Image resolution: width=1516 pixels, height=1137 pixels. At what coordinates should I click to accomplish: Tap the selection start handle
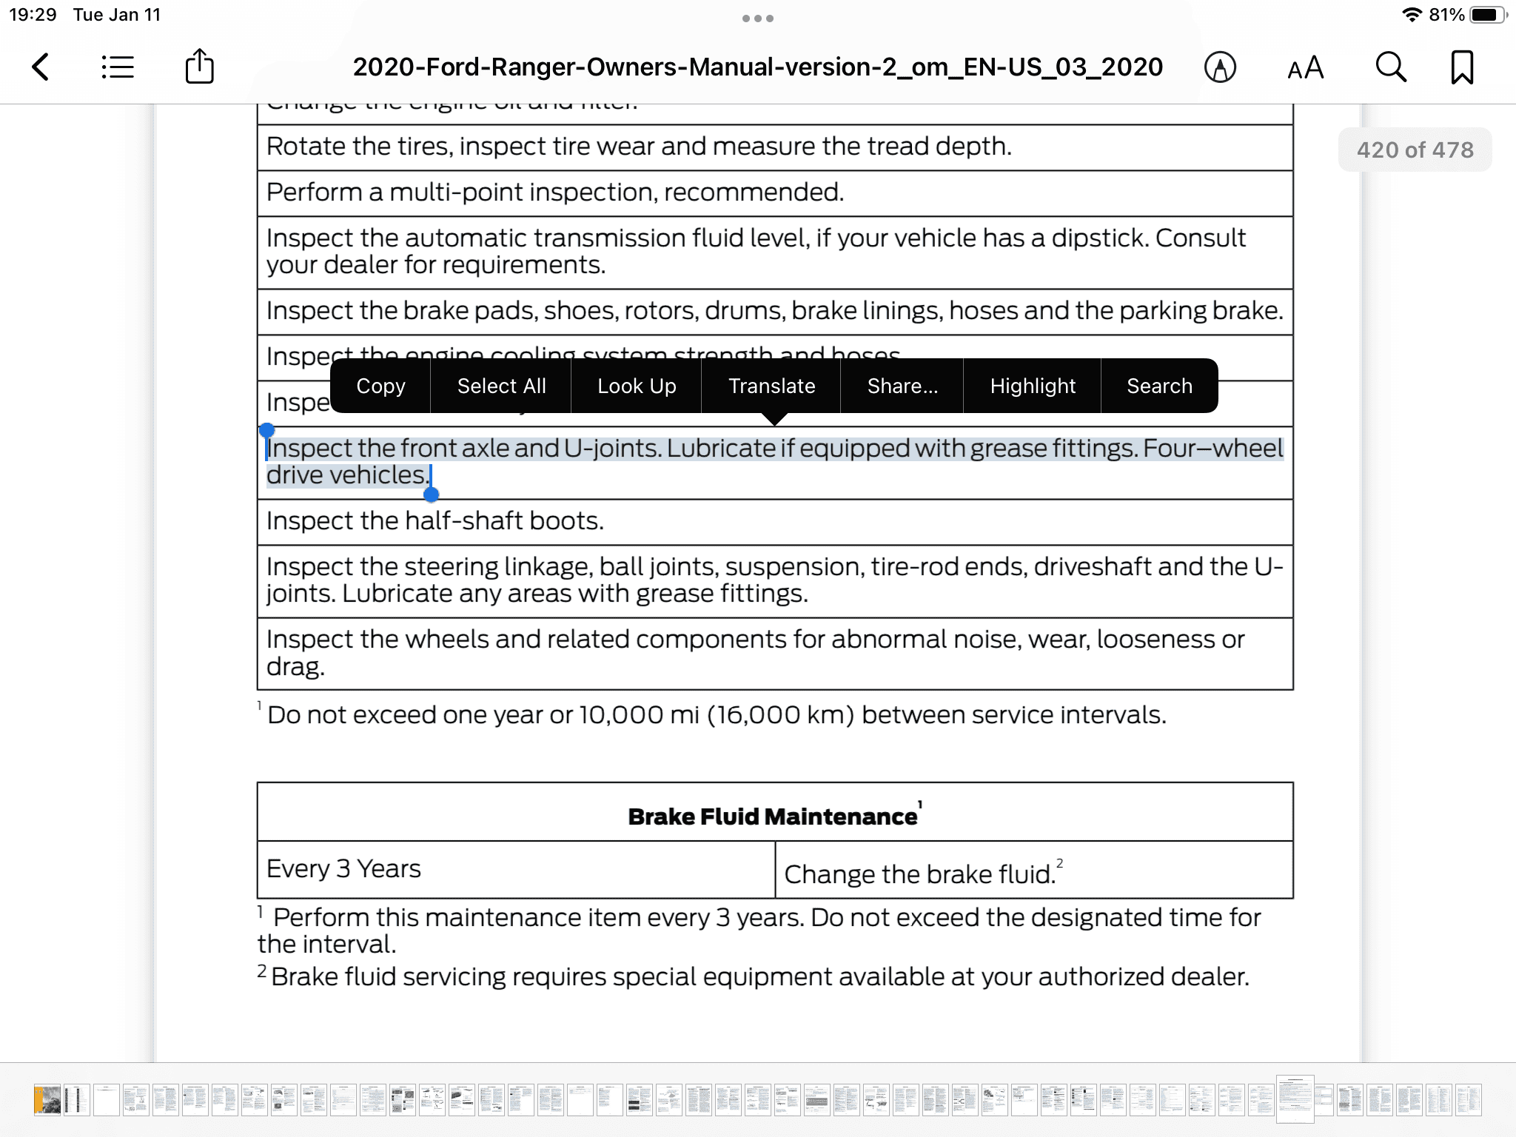point(267,430)
